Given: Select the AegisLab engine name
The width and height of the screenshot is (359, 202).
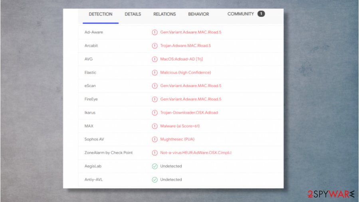Looking at the screenshot, I should tap(93, 166).
